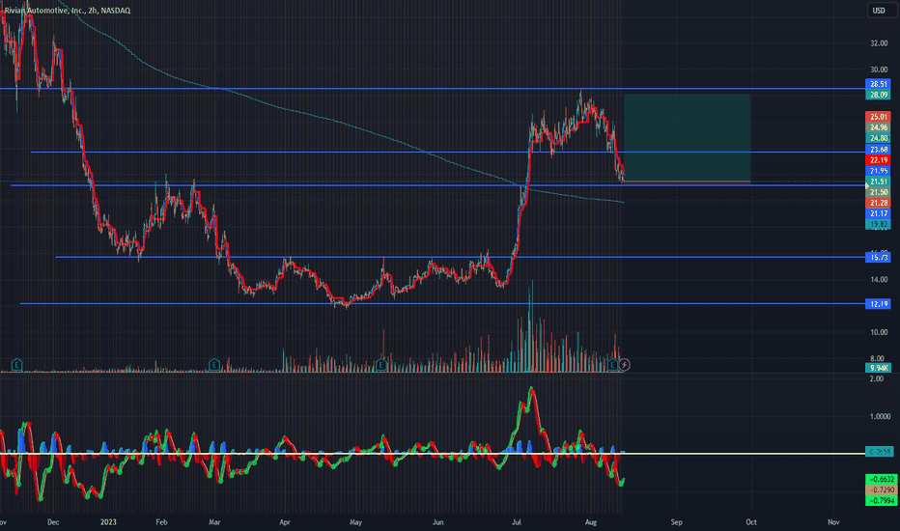Click the Oct label on time axis
900x531 pixels.
[x=750, y=521]
